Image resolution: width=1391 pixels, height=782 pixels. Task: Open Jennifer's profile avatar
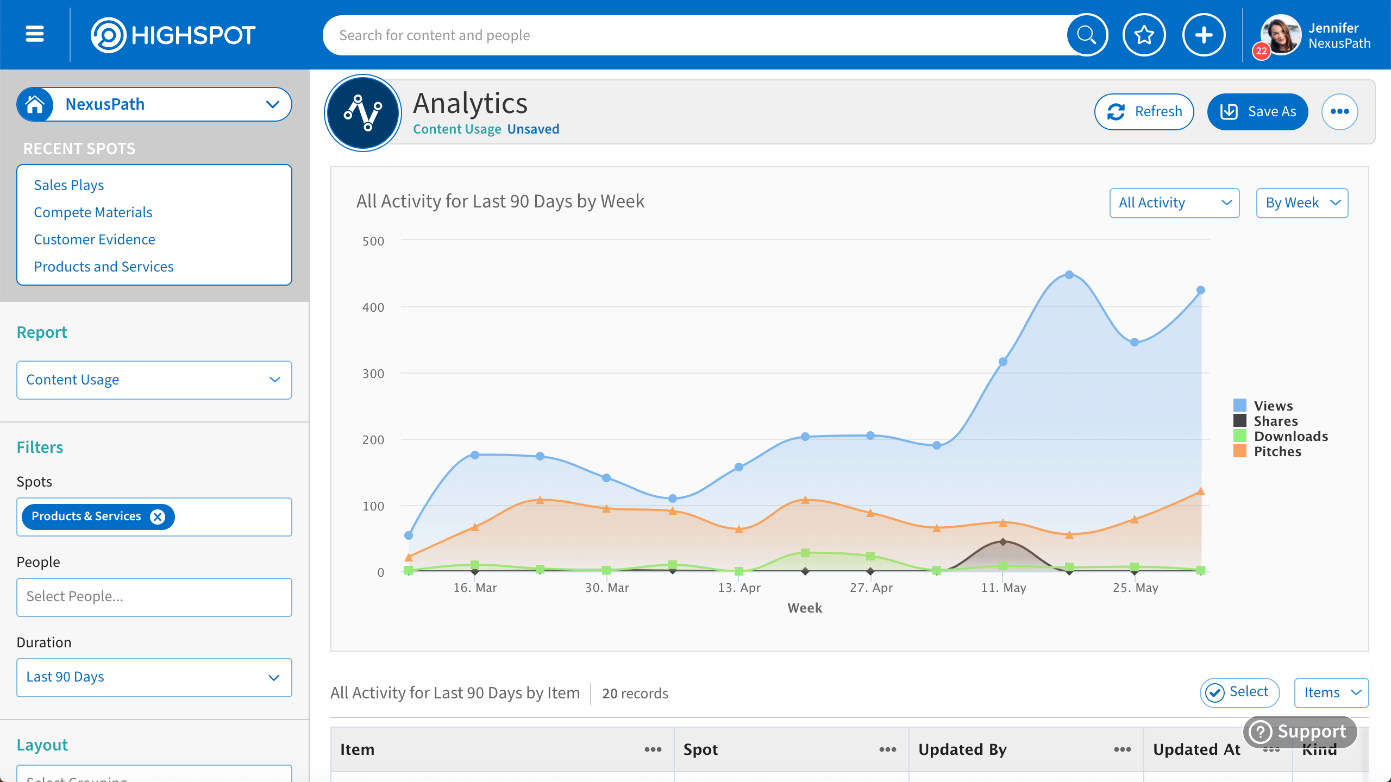(1281, 35)
